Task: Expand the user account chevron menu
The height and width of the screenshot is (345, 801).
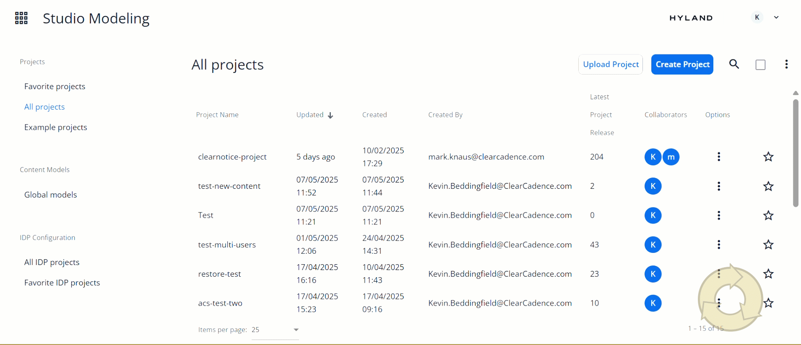Action: (776, 18)
